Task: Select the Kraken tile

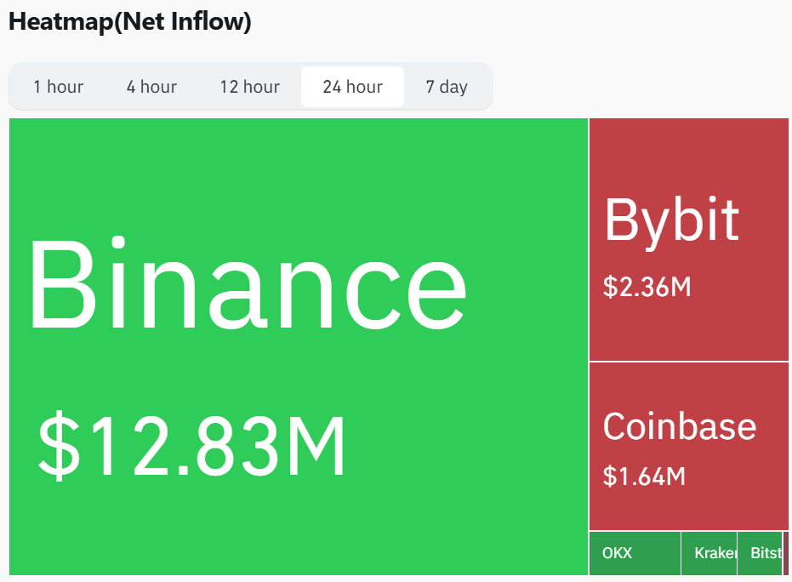Action: [709, 553]
